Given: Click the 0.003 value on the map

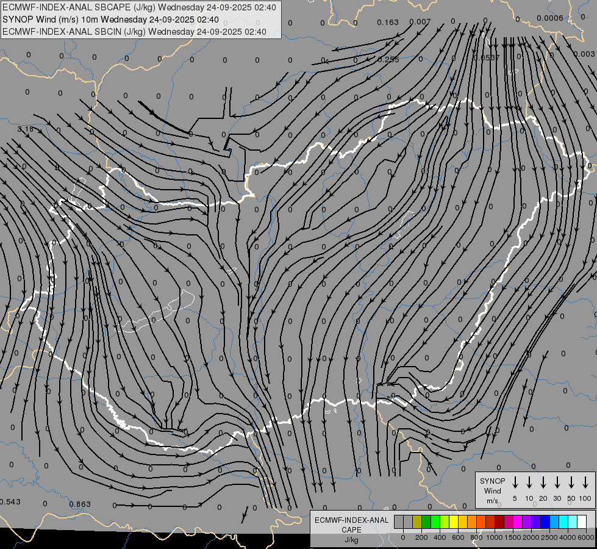Looking at the screenshot, I should (584, 54).
